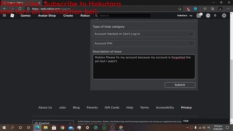Open the Robux page in navbar
233x131 pixels.
pyautogui.click(x=85, y=16)
